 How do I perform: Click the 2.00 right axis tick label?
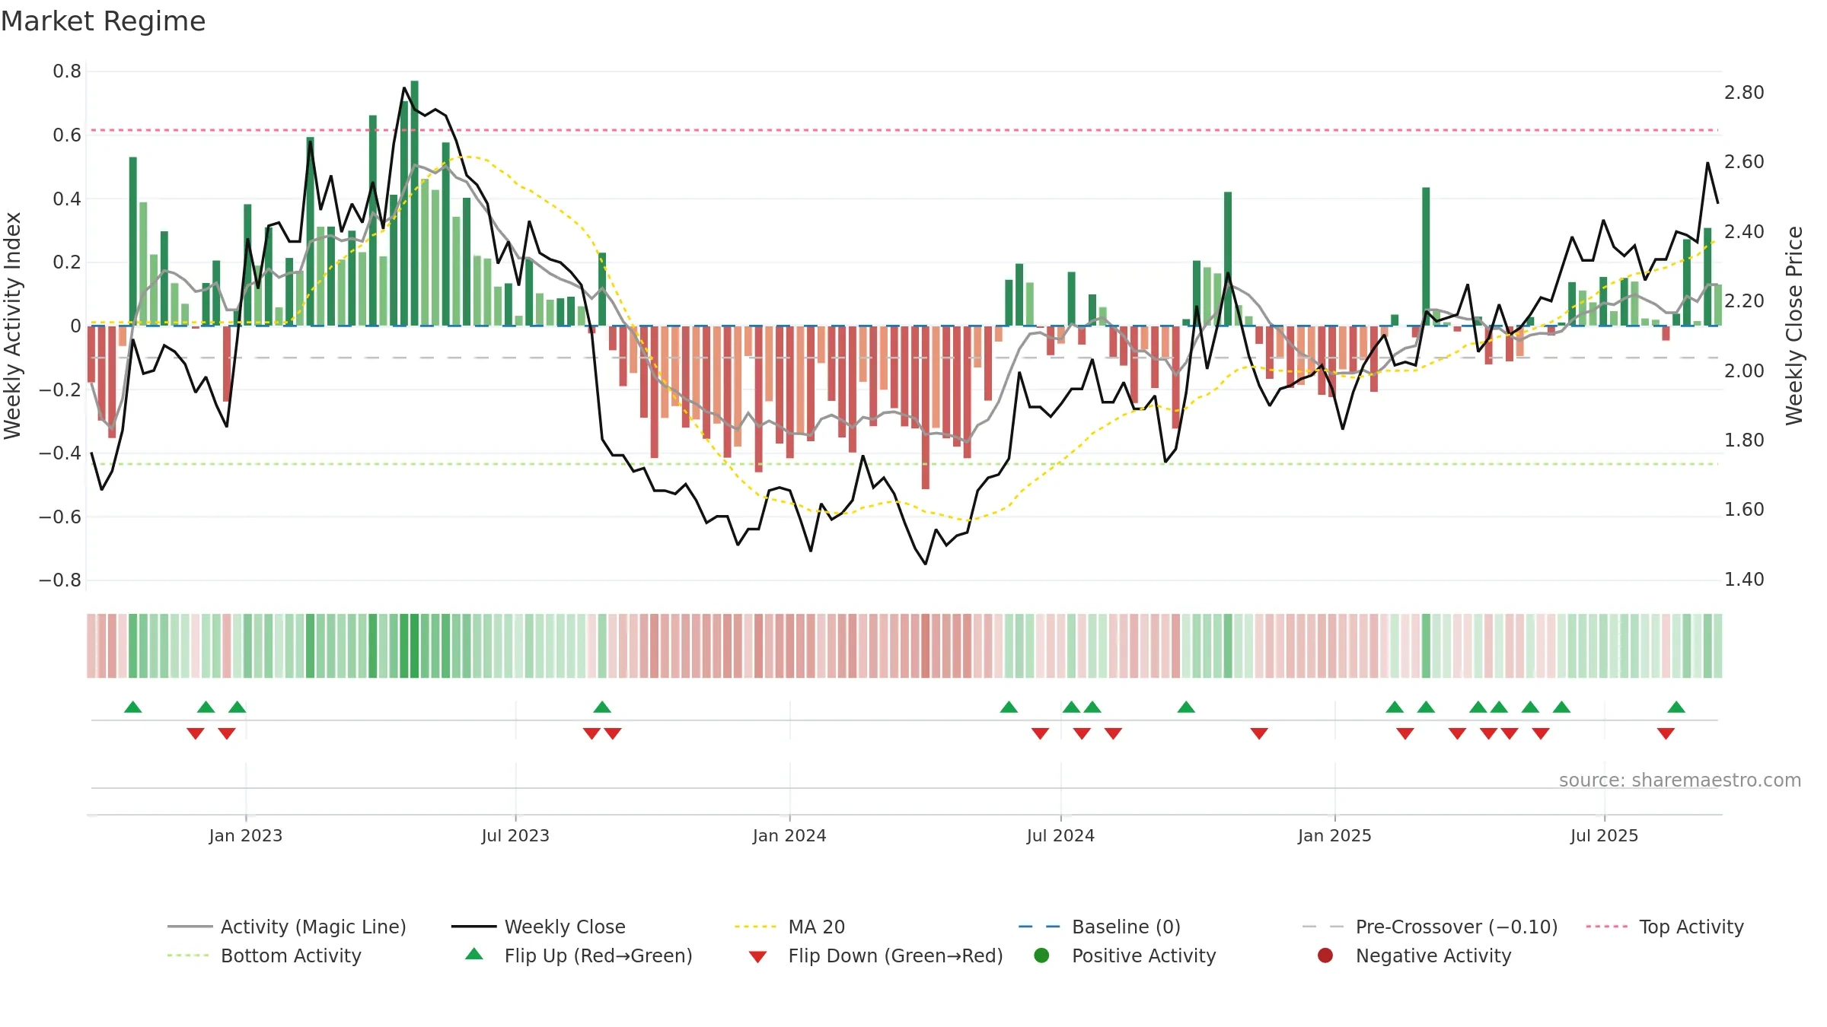pyautogui.click(x=1744, y=371)
